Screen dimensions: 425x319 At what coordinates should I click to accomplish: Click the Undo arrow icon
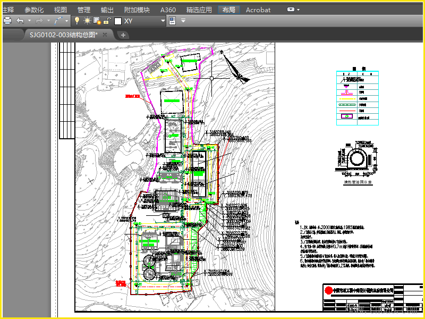pos(20,21)
